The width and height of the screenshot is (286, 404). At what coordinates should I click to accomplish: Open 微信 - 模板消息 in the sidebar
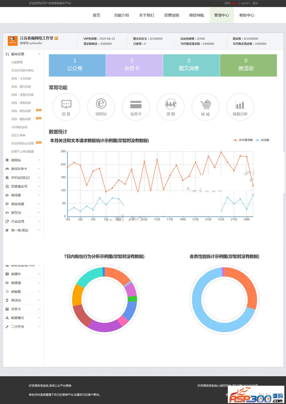click(x=21, y=119)
